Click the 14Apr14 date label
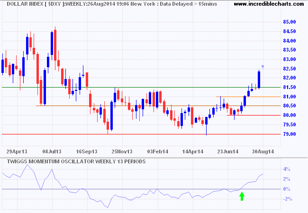The image size is (308, 213). click(x=193, y=151)
